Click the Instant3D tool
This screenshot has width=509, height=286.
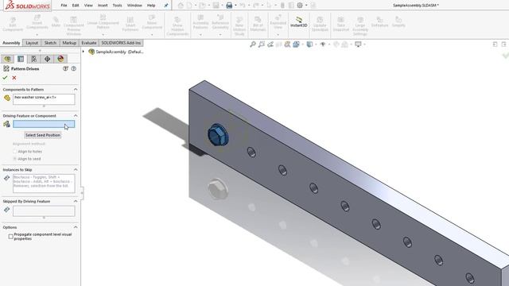tap(299, 22)
